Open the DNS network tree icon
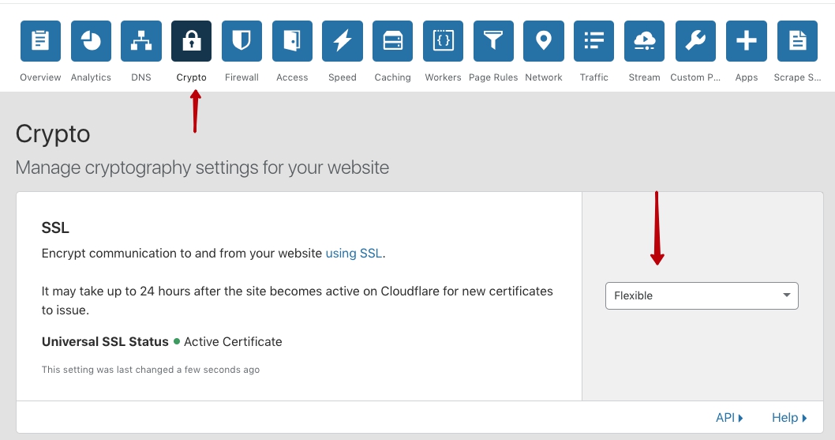The image size is (835, 440). click(x=141, y=41)
